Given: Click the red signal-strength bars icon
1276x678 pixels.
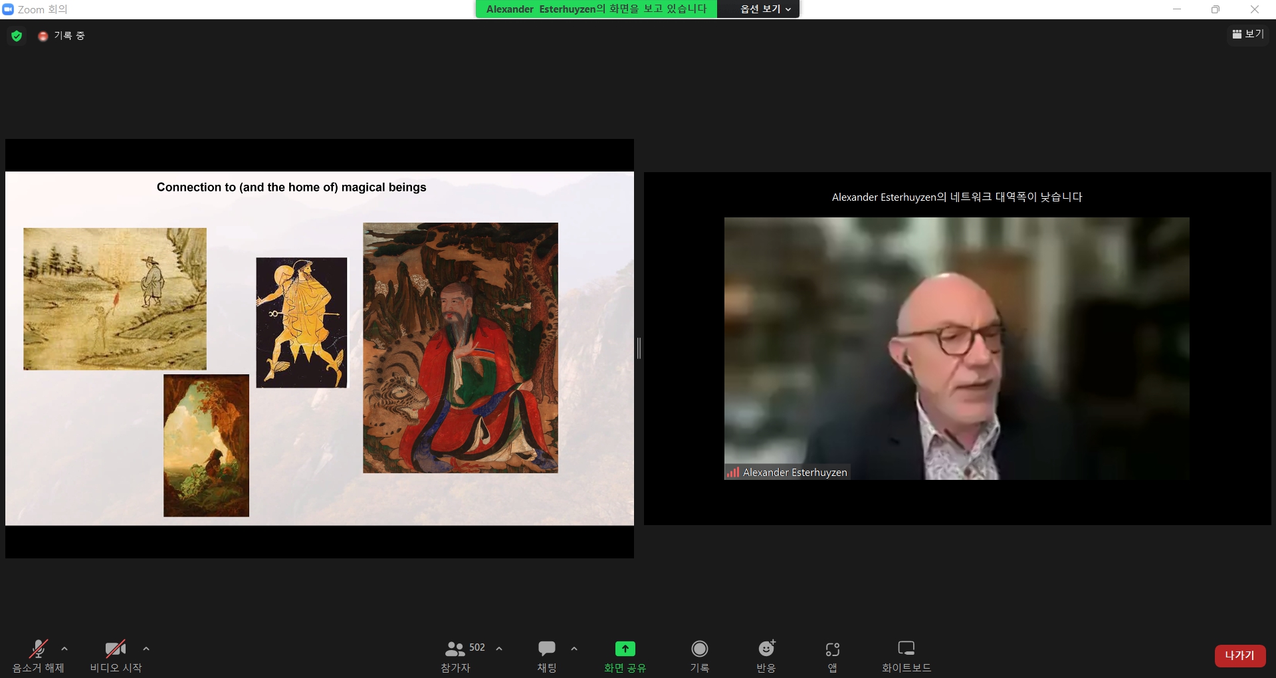Looking at the screenshot, I should [733, 473].
